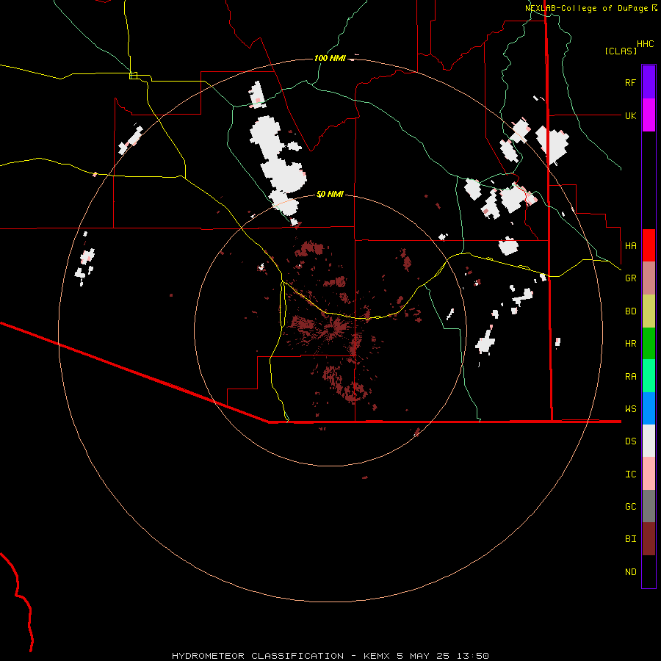Click the radar site center at ring origin
This screenshot has height=661, width=661.
pyautogui.click(x=330, y=330)
